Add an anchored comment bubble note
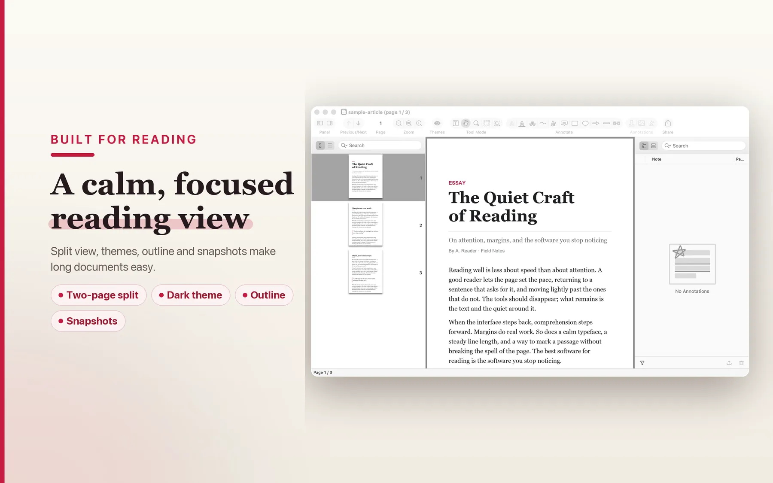Screen dimensions: 773x483 coord(564,123)
